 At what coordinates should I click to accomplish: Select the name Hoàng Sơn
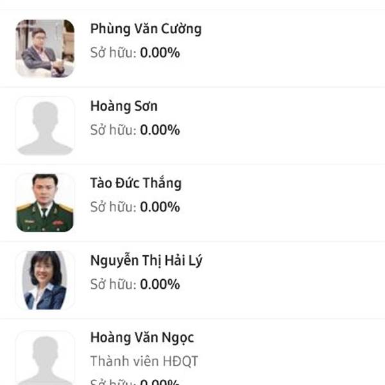click(124, 106)
